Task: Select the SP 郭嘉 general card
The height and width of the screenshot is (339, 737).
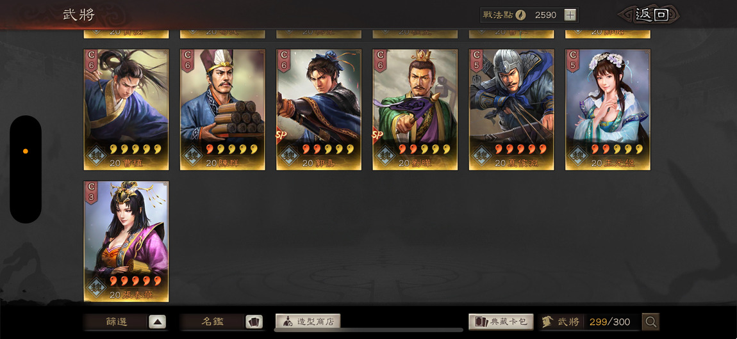Action: (319, 109)
